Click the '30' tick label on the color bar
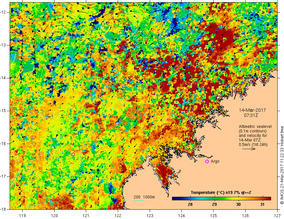Image resolution: width=284 pixels, height=219 pixels. 238,205
